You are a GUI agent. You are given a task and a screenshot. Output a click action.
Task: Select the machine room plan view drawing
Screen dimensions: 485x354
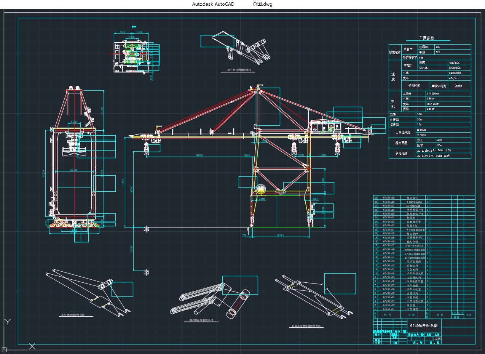[132, 53]
